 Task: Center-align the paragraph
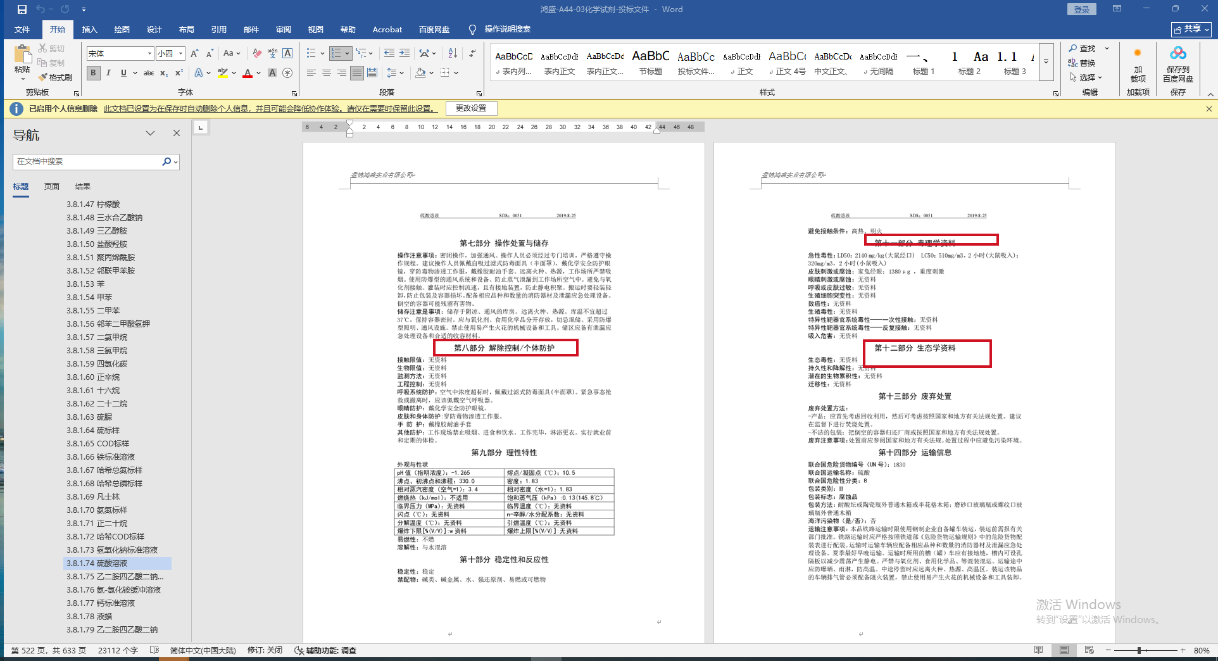(x=327, y=73)
